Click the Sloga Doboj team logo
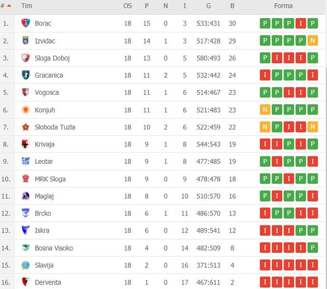 click(x=25, y=58)
